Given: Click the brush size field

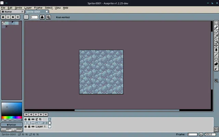Looking at the screenshot, I should pyautogui.click(x=34, y=17).
